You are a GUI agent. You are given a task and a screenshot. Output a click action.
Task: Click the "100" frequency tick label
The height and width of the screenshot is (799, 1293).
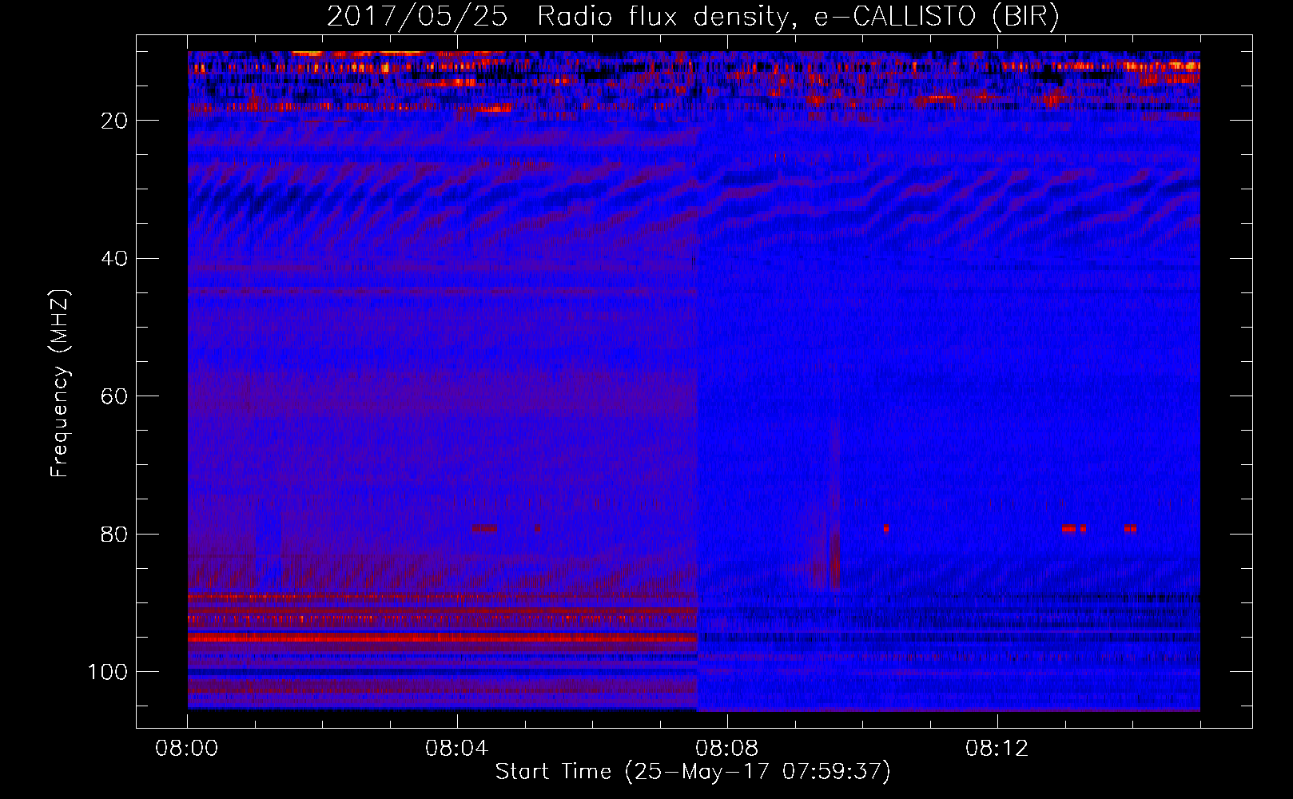coord(108,672)
